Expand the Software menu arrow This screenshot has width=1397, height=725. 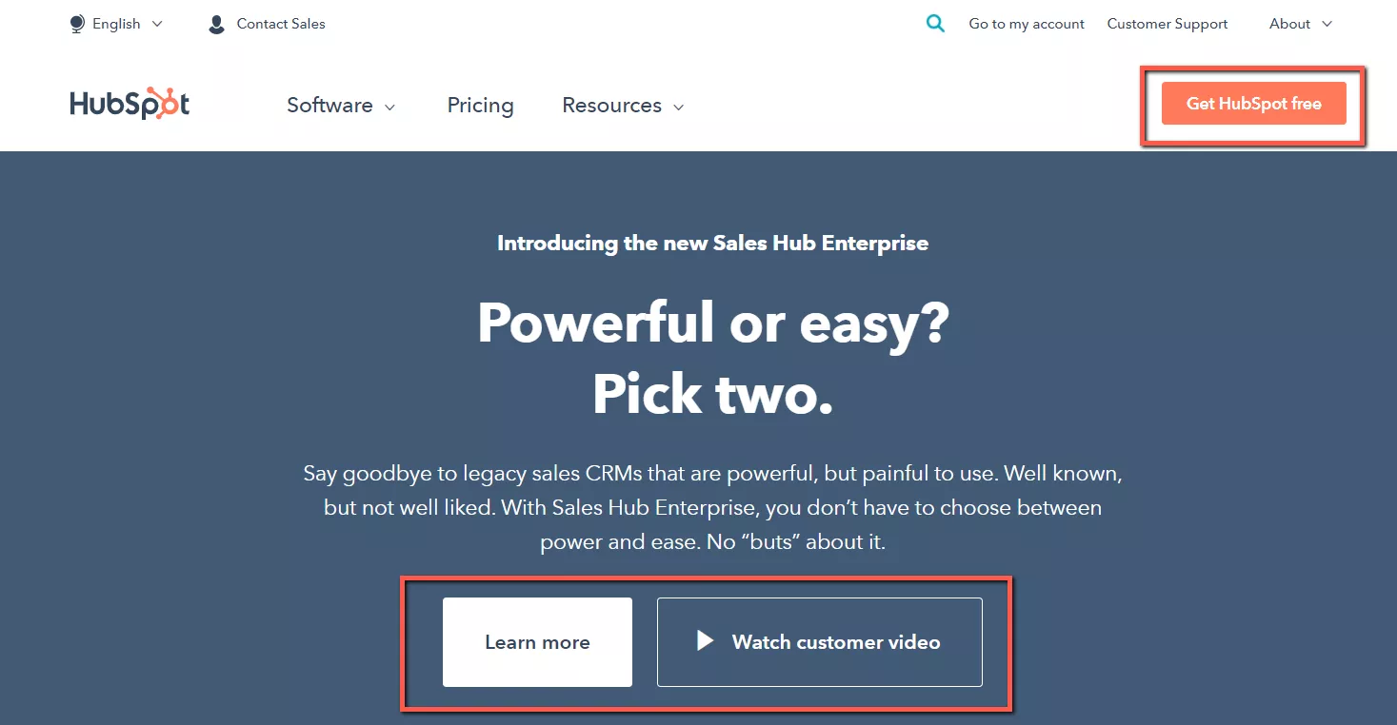click(389, 107)
